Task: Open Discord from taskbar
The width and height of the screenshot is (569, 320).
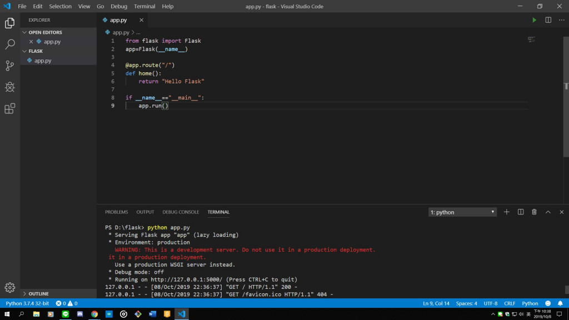Action: [x=80, y=314]
